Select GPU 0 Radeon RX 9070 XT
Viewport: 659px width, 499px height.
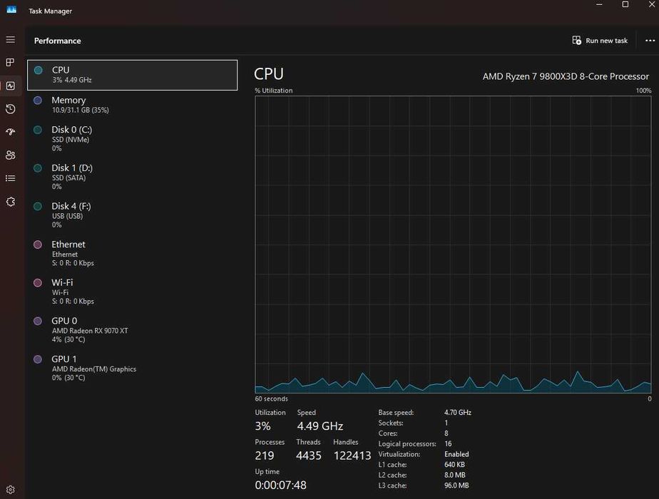pyautogui.click(x=133, y=330)
